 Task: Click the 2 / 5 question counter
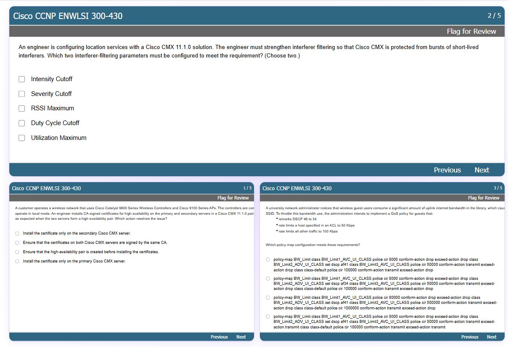pos(494,16)
